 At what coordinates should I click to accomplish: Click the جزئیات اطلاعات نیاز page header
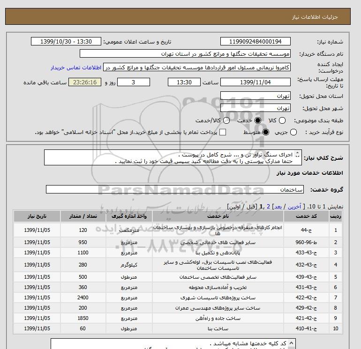coord(315,17)
